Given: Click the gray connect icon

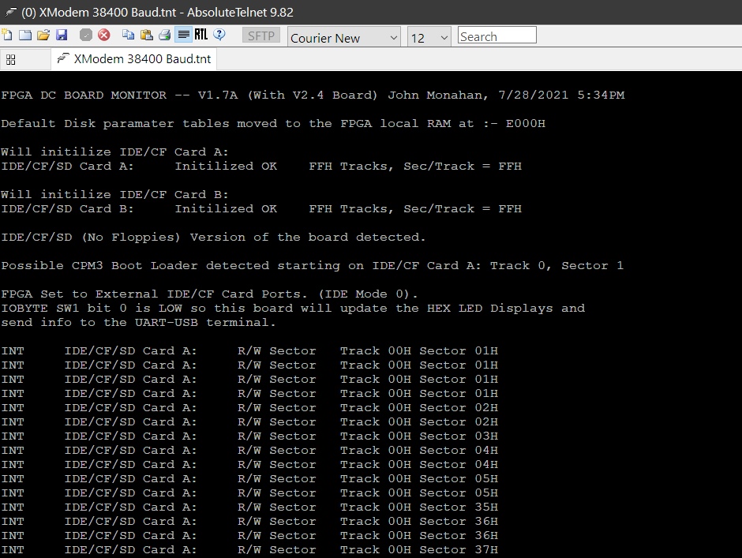Looking at the screenshot, I should coord(86,35).
